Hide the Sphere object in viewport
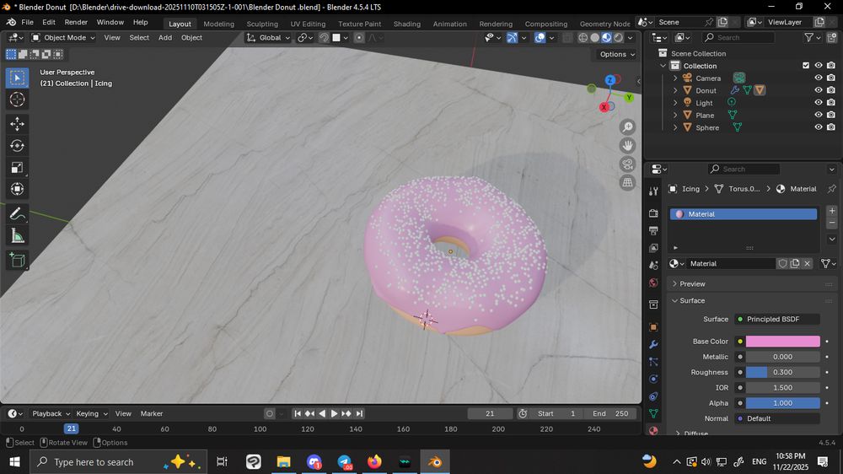Viewport: 843px width, 474px height. 818,127
